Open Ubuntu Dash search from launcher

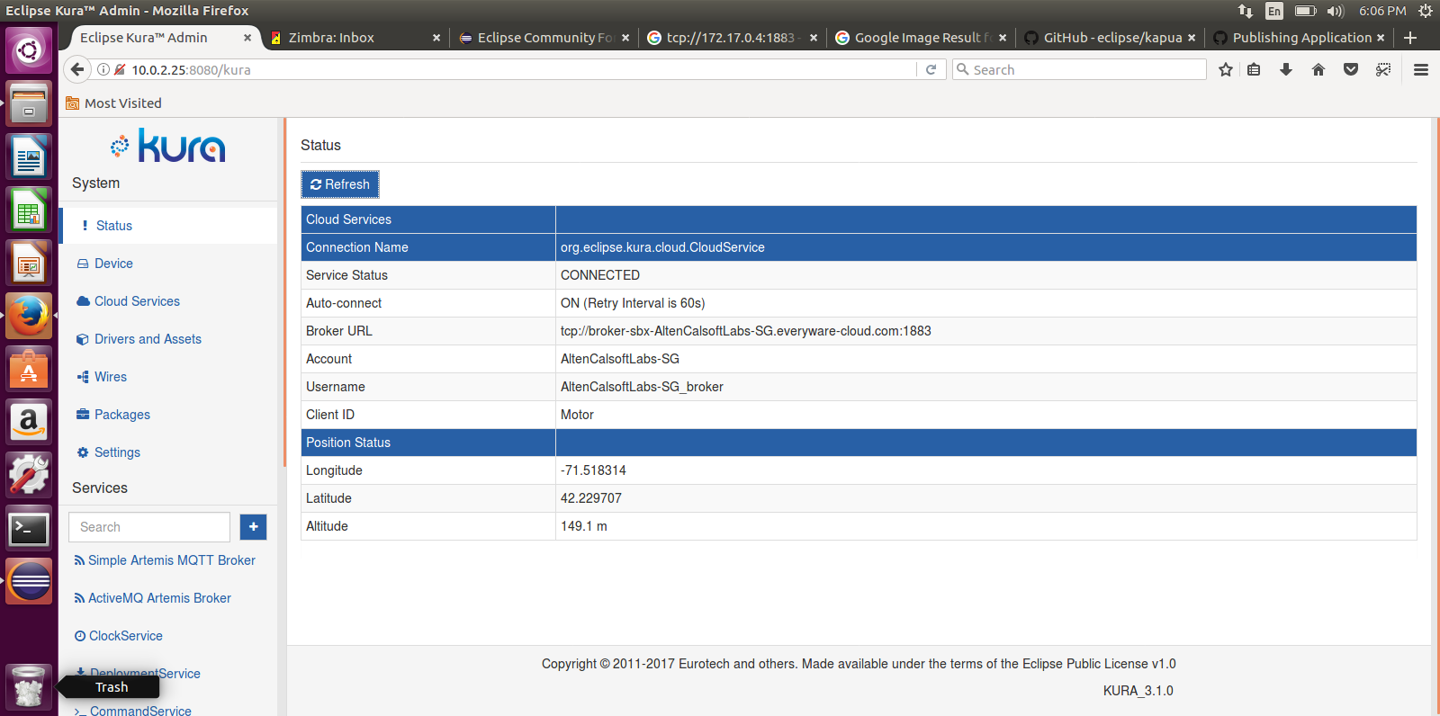[29, 49]
